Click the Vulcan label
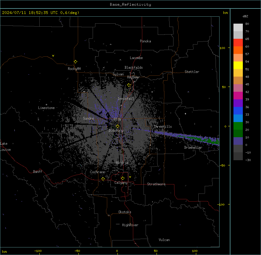This screenshot has height=255, width=261. tap(164, 240)
